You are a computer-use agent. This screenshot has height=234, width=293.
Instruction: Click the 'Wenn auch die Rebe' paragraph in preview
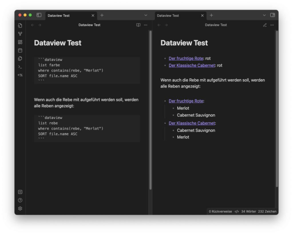(213, 83)
